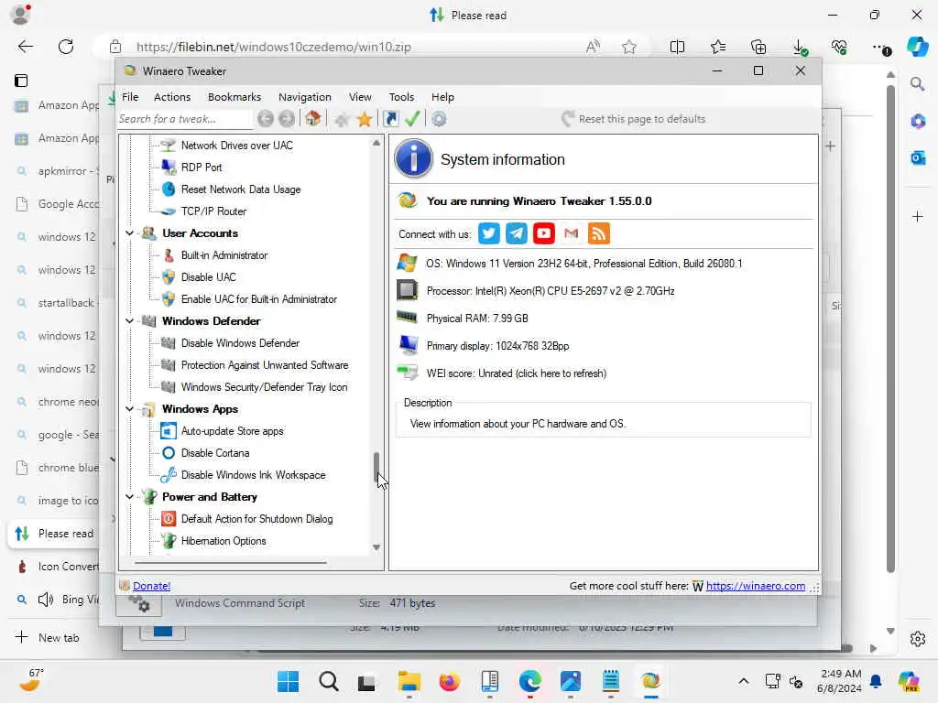Open the Actions menu

coord(172,97)
